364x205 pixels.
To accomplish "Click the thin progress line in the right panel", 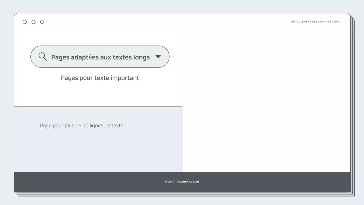I will (x=257, y=99).
